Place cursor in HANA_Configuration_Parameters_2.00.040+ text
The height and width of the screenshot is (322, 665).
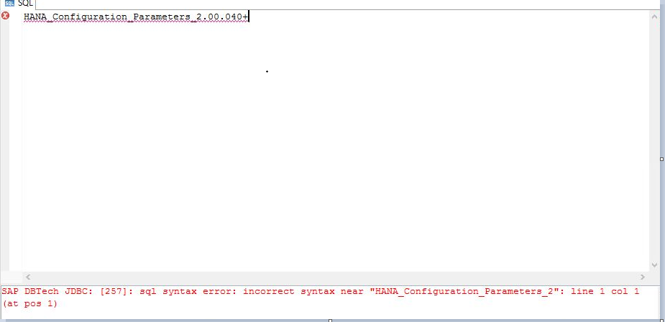tap(136, 17)
